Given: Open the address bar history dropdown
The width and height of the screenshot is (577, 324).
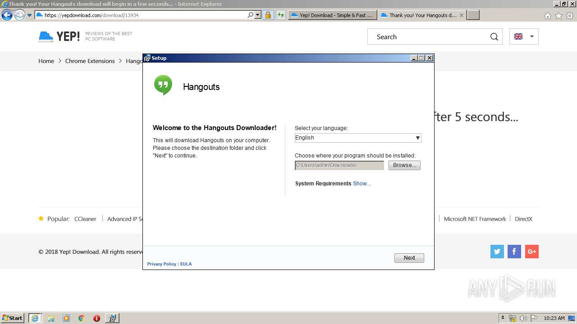Looking at the screenshot, I should (x=258, y=15).
